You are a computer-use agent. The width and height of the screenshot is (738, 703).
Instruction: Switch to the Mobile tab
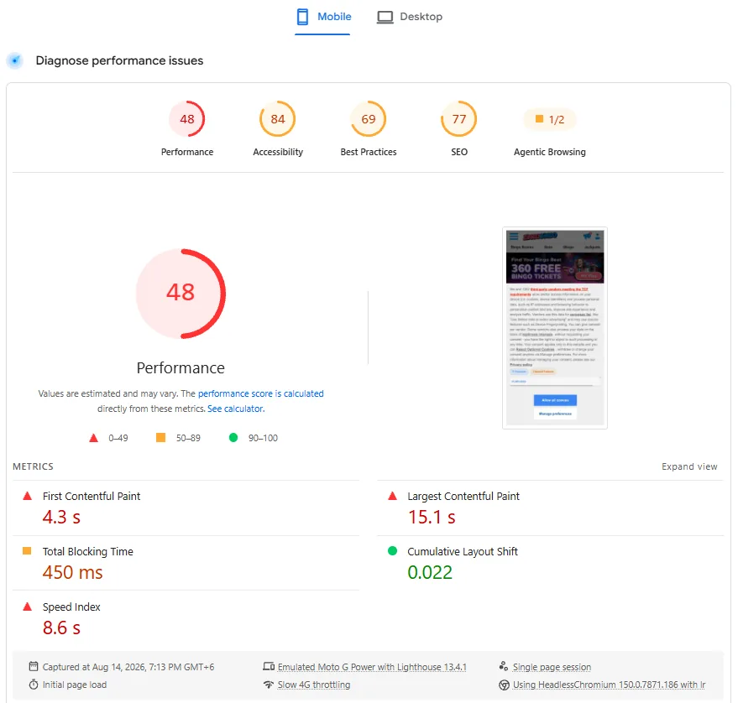click(323, 17)
